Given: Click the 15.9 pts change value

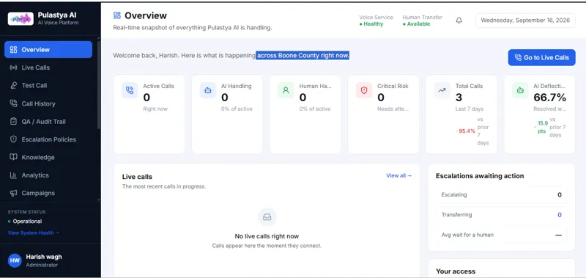Looking at the screenshot, I should 543,127.
